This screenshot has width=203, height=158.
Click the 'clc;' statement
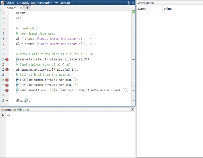coord(19,18)
